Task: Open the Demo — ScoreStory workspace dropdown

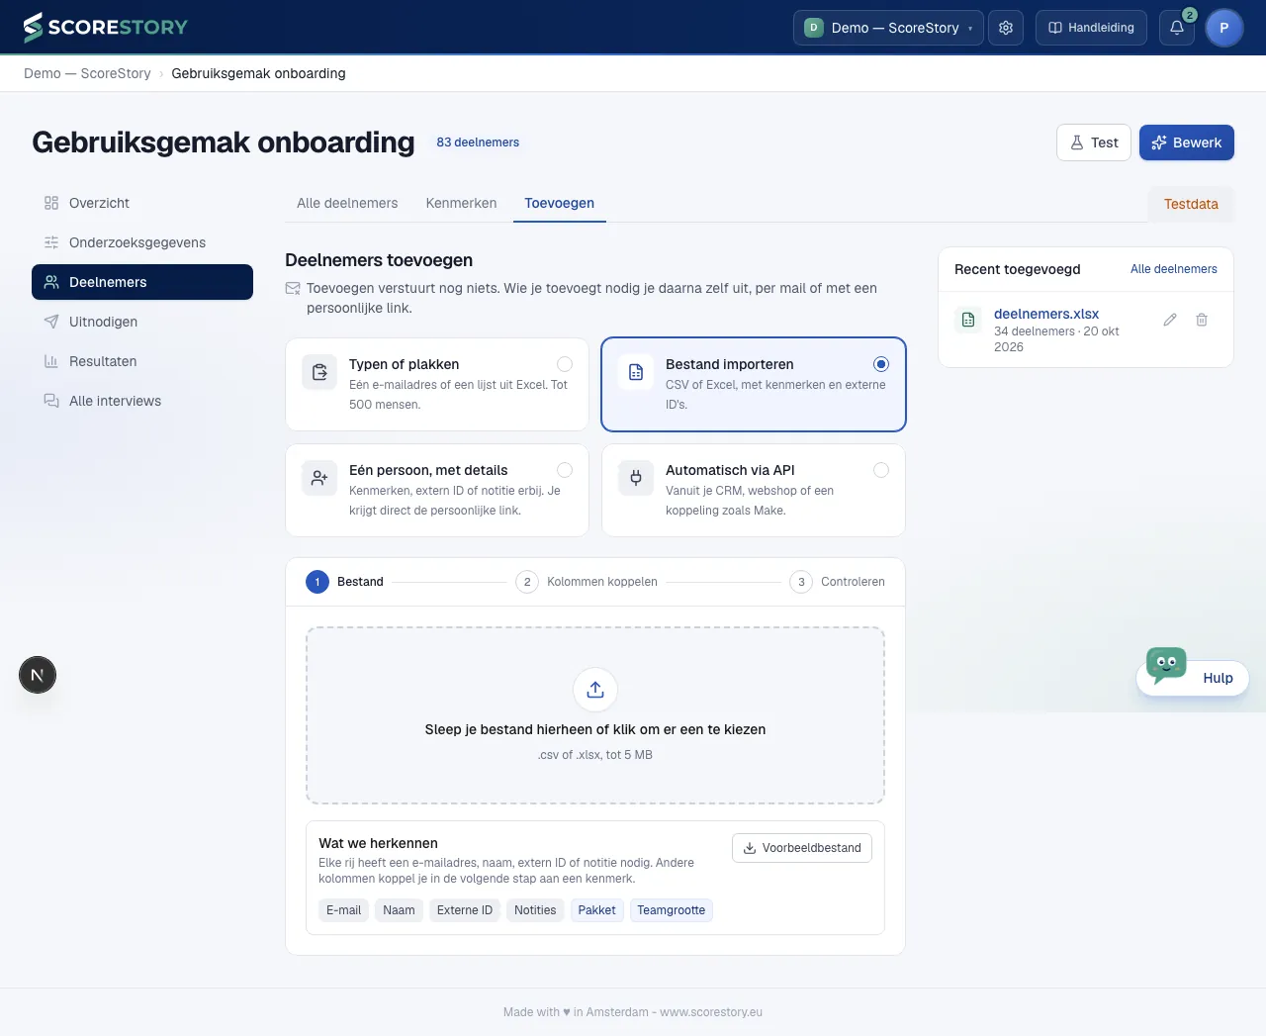Action: (888, 28)
